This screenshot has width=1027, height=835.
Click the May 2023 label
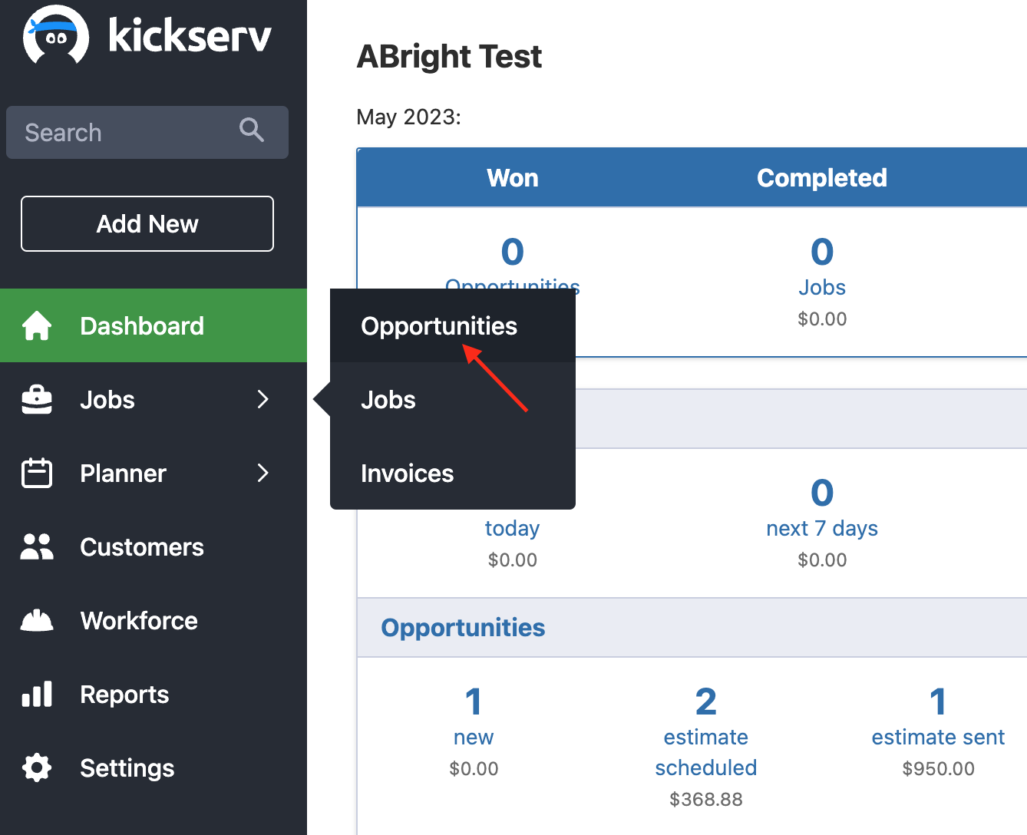point(408,117)
